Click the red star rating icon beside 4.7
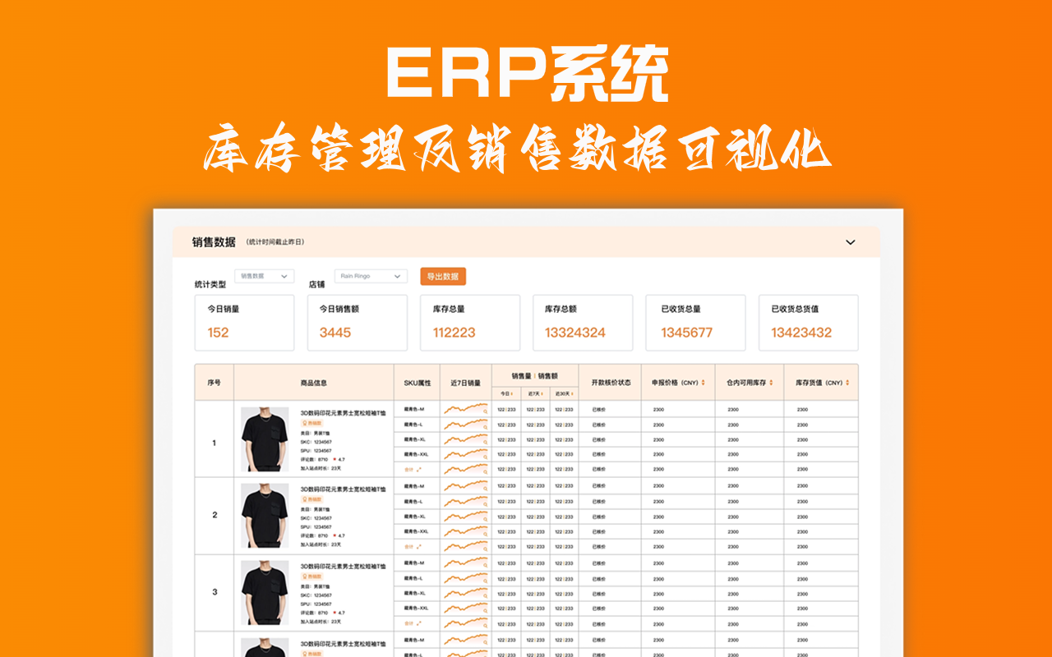 335,459
